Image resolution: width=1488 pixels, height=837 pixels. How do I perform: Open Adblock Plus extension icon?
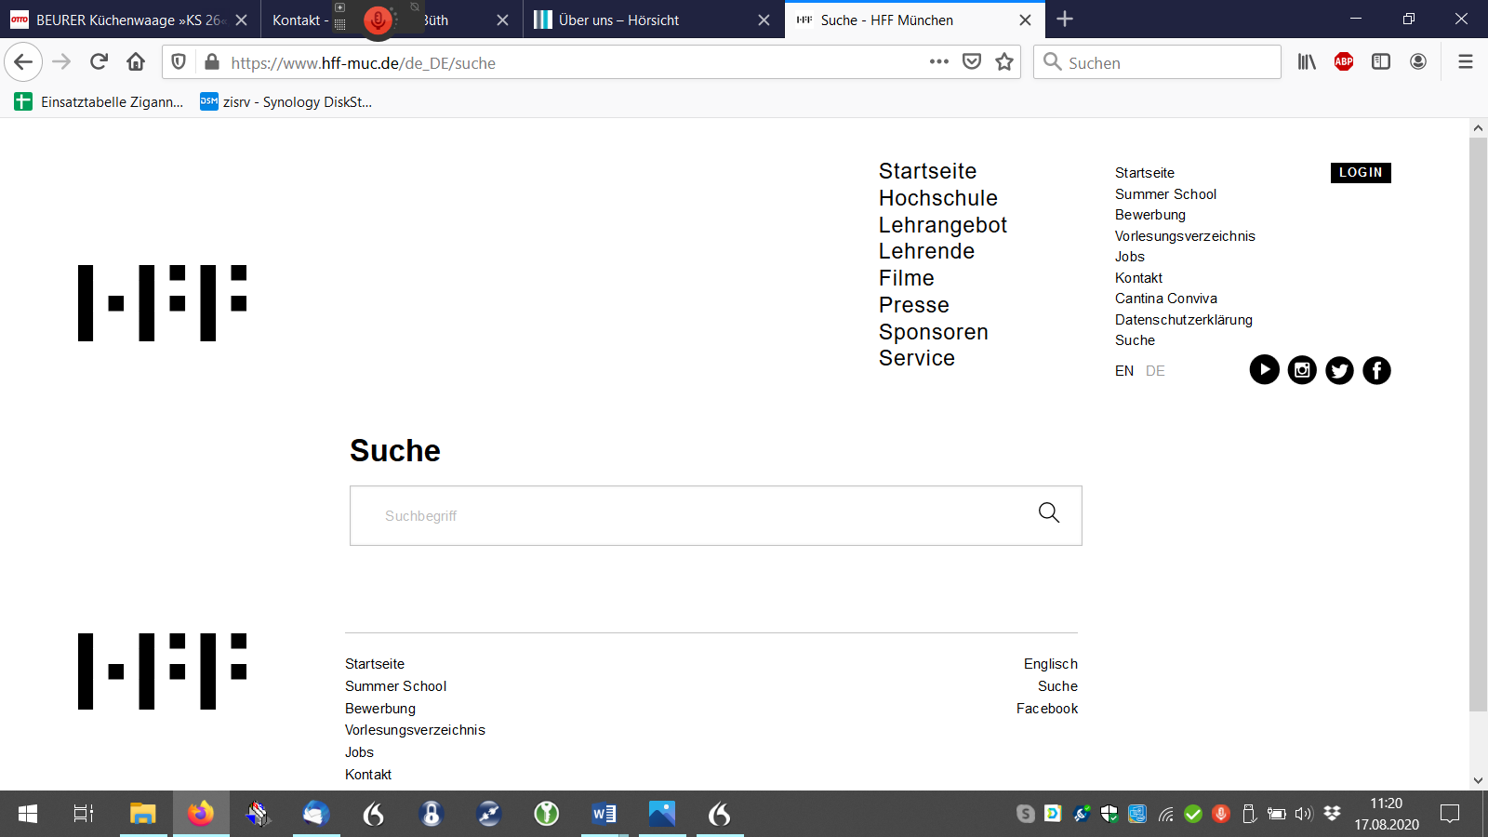[1344, 62]
